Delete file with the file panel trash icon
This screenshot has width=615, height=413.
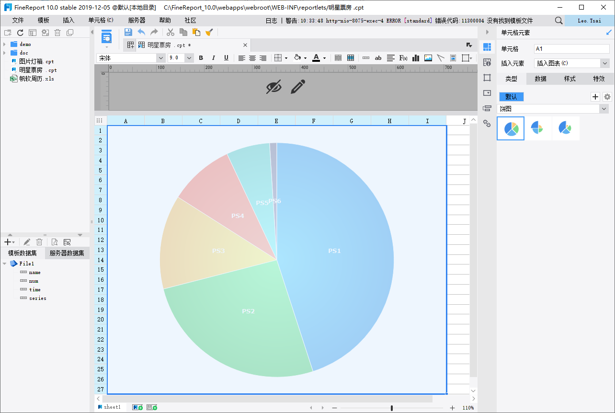pos(57,33)
